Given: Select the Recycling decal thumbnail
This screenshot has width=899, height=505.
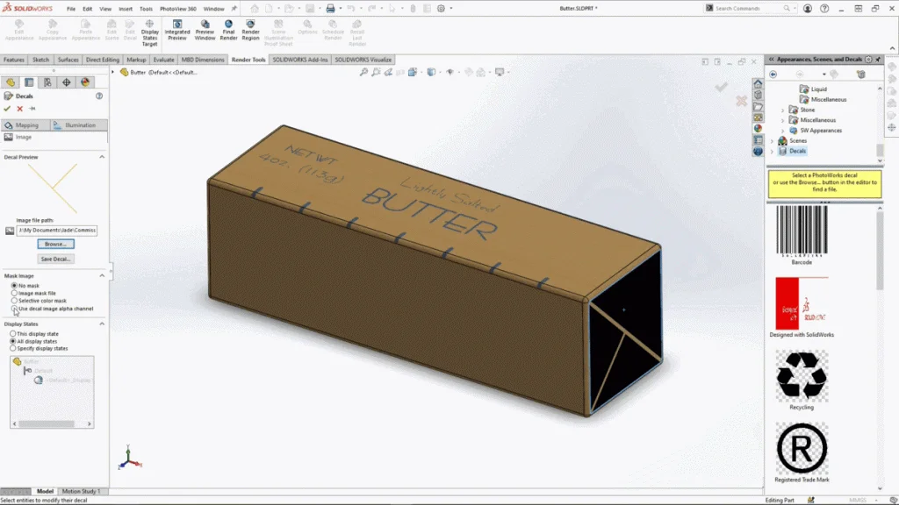Looking at the screenshot, I should 801,375.
